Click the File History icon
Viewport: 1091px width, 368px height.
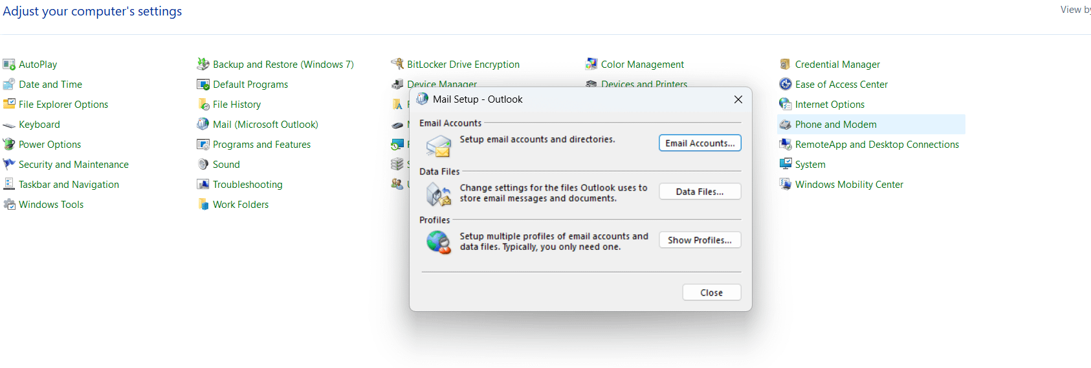203,105
